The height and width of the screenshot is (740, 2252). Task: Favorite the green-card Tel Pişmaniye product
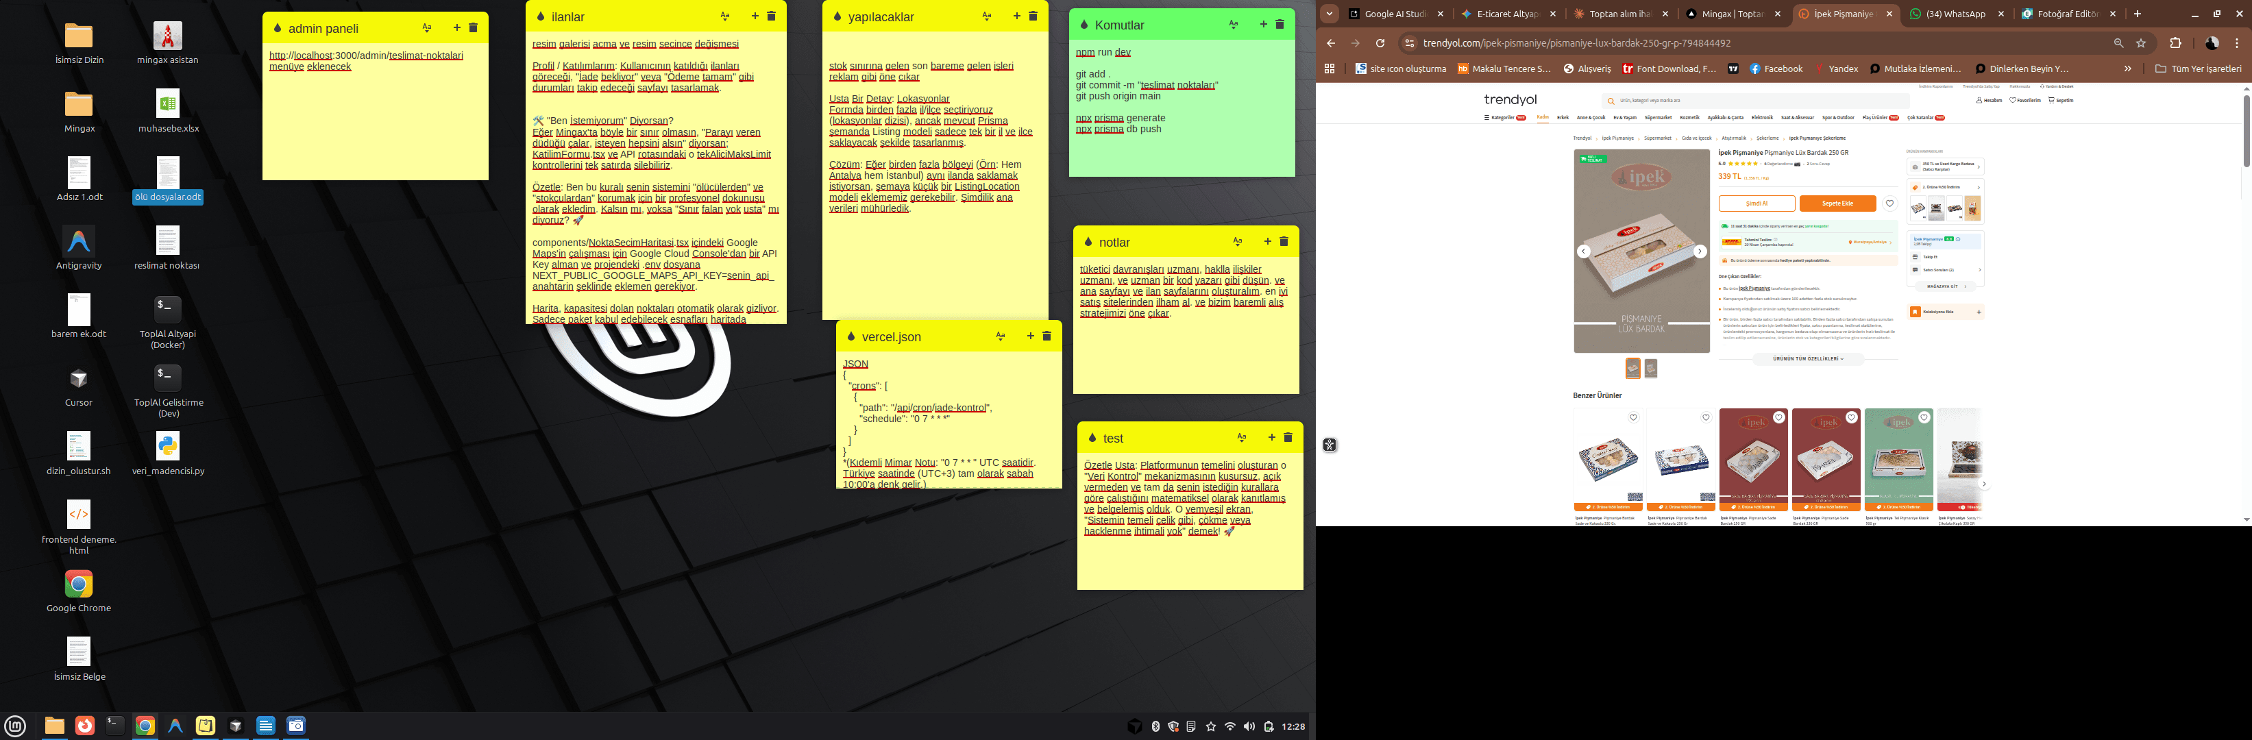(x=1924, y=417)
